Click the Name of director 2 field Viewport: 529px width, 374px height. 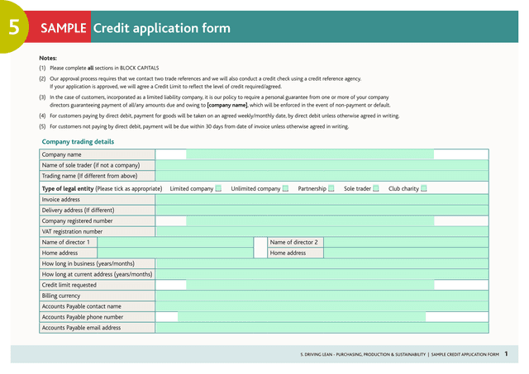click(x=406, y=243)
